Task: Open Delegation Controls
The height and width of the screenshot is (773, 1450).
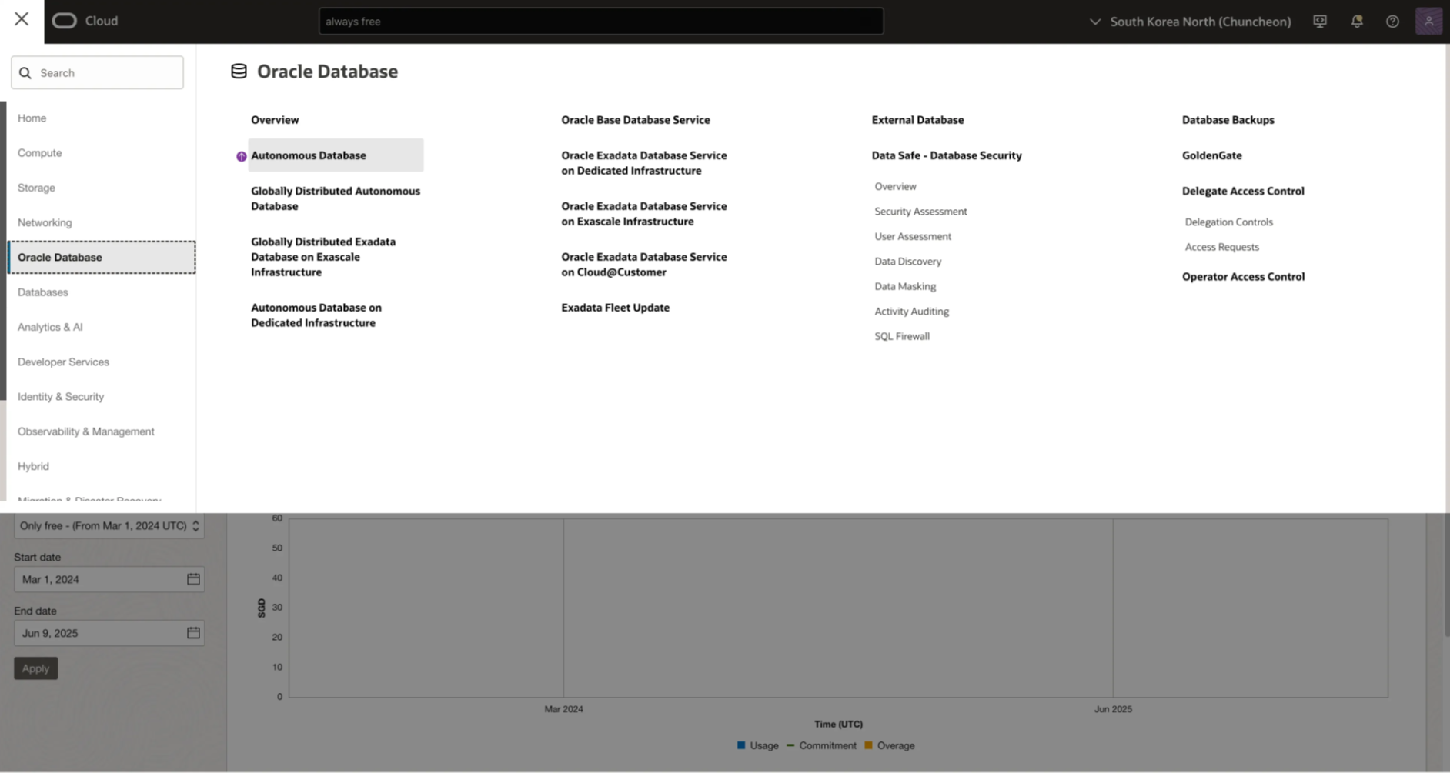Action: (x=1229, y=222)
